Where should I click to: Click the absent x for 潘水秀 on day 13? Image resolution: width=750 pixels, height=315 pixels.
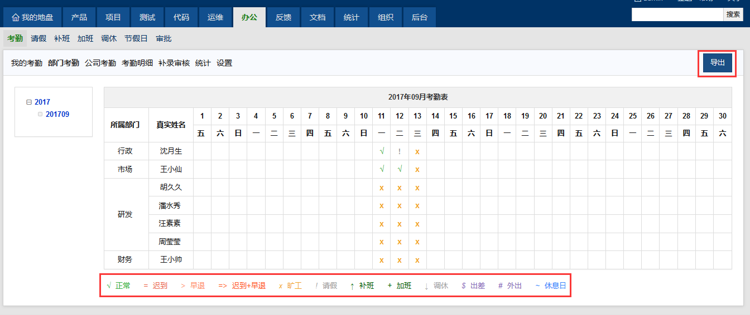(417, 206)
